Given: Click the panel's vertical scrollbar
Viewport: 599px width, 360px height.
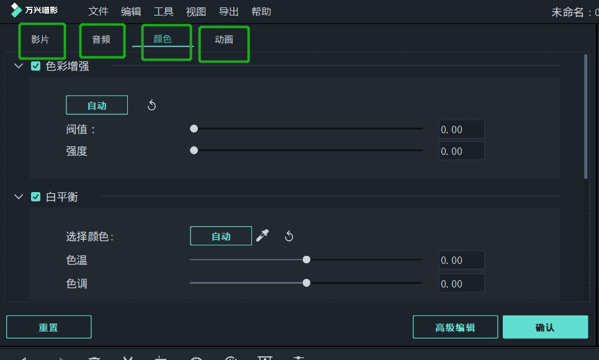Looking at the screenshot, I should coord(586,116).
